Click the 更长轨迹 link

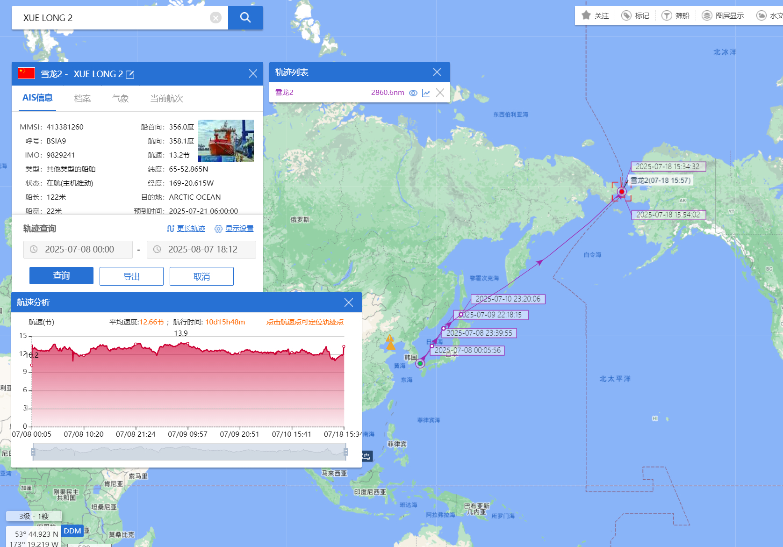191,229
